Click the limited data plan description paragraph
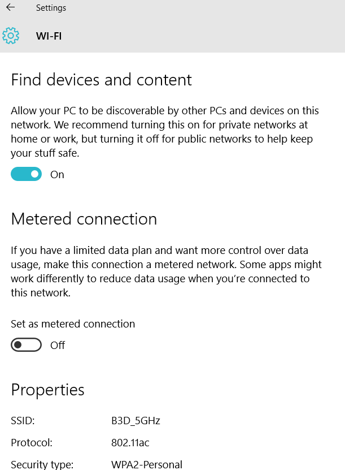The height and width of the screenshot is (470, 345). tap(166, 271)
